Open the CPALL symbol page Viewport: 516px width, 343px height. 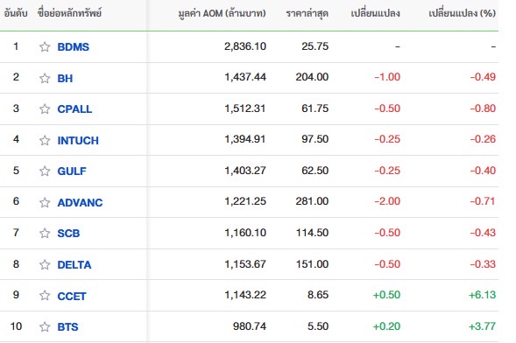[74, 109]
